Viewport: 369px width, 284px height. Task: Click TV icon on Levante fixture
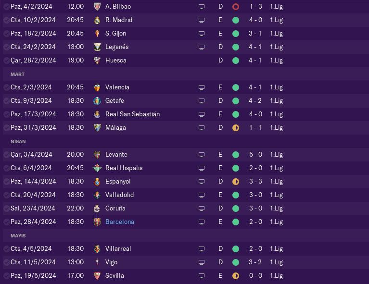[x=202, y=155]
